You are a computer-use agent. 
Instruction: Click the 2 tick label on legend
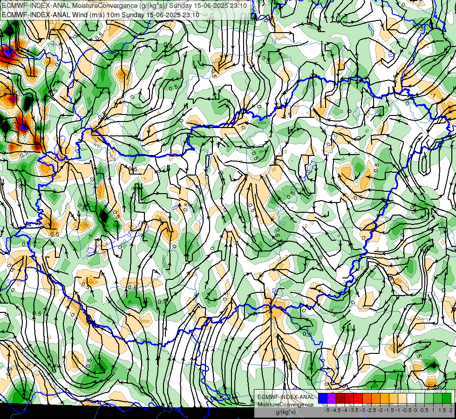(451, 410)
